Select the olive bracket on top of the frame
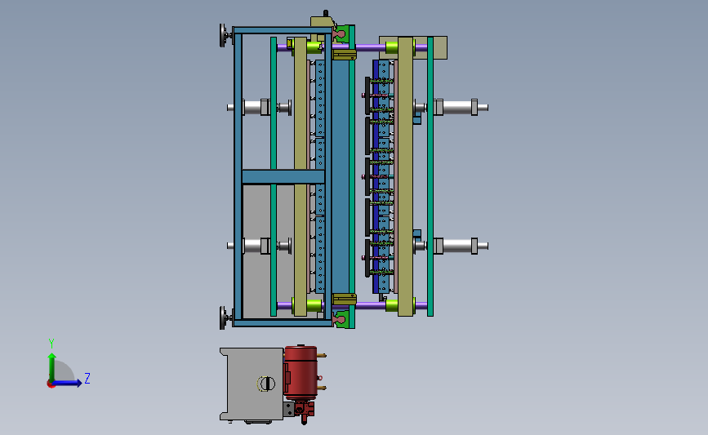 coord(322,23)
